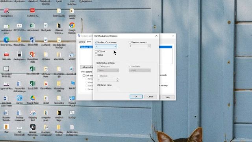This screenshot has width=252, height=142.
Task: Click Cancel in BOOT Advanced Options
Action: click(x=150, y=97)
